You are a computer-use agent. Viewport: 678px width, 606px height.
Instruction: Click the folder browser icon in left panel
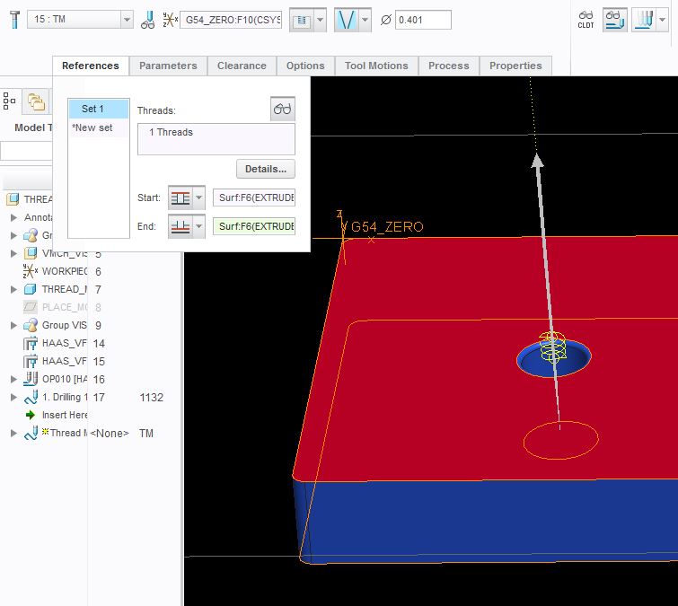(36, 102)
